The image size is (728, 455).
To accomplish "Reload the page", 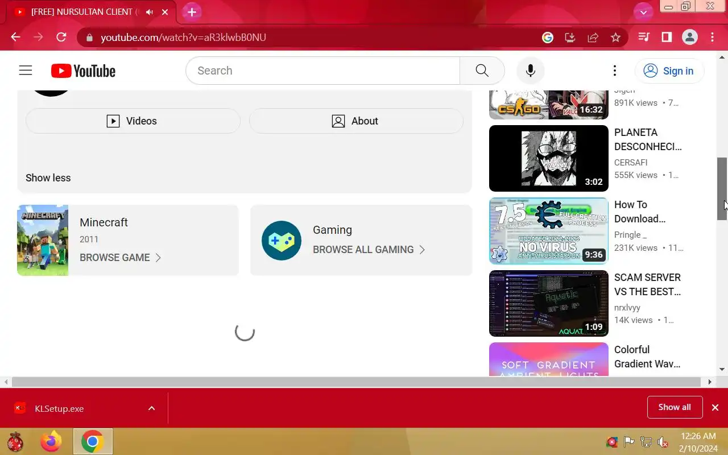I will (x=61, y=37).
